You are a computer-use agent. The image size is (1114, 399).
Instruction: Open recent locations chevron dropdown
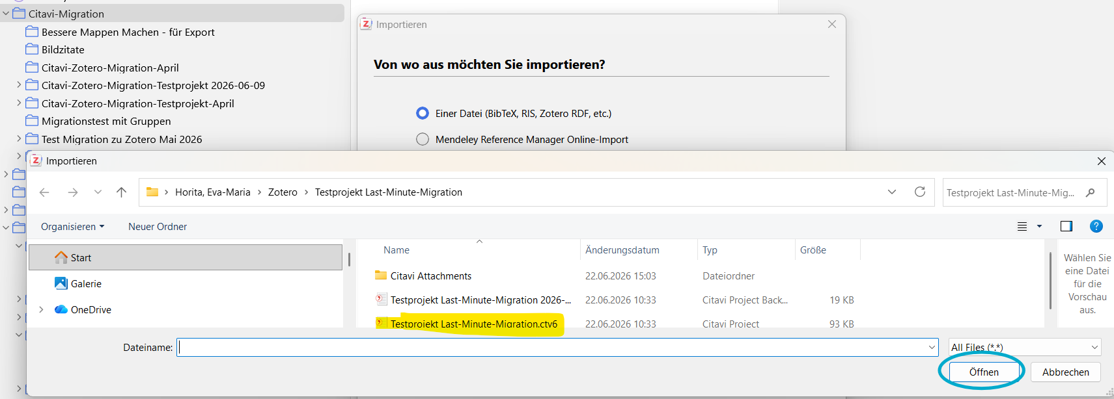click(98, 192)
